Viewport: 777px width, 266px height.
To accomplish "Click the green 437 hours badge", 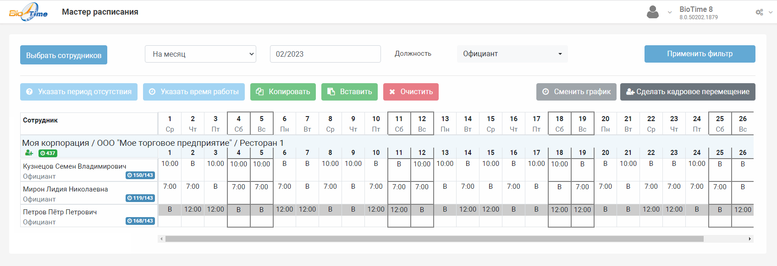I will (48, 153).
